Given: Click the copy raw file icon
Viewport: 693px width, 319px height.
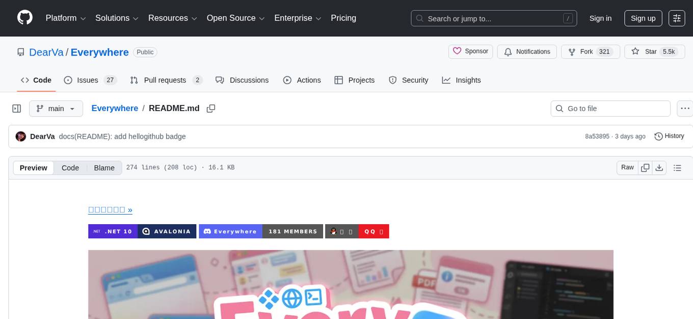Looking at the screenshot, I should 645,167.
